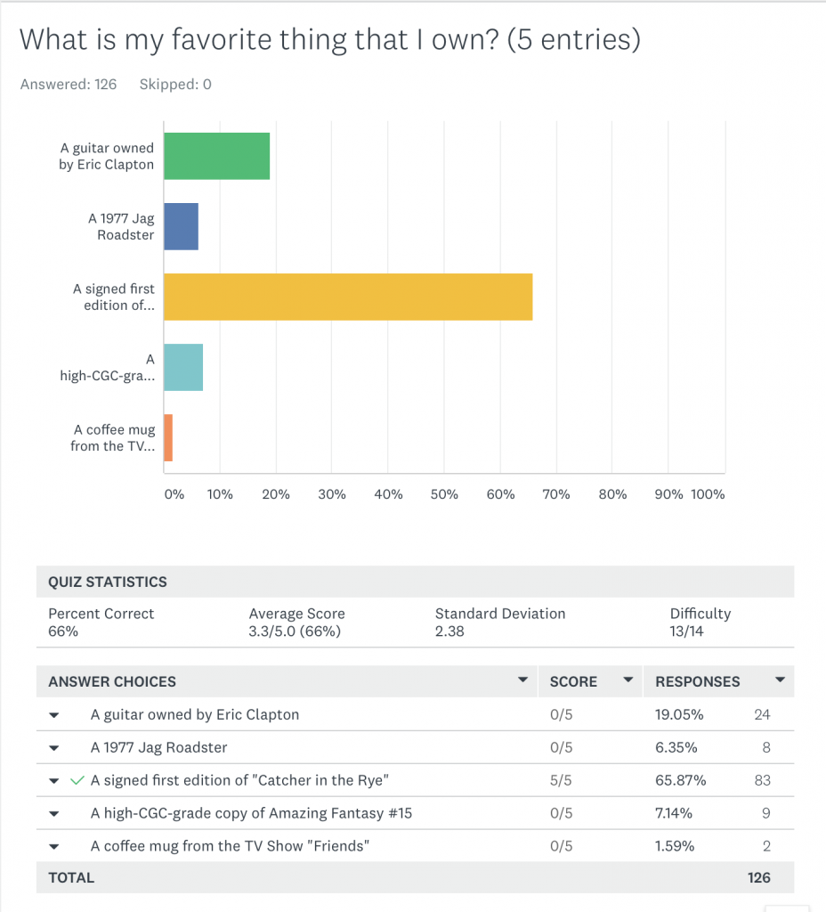
Task: Click the teal high-CGC-grade bar
Action: 183,367
